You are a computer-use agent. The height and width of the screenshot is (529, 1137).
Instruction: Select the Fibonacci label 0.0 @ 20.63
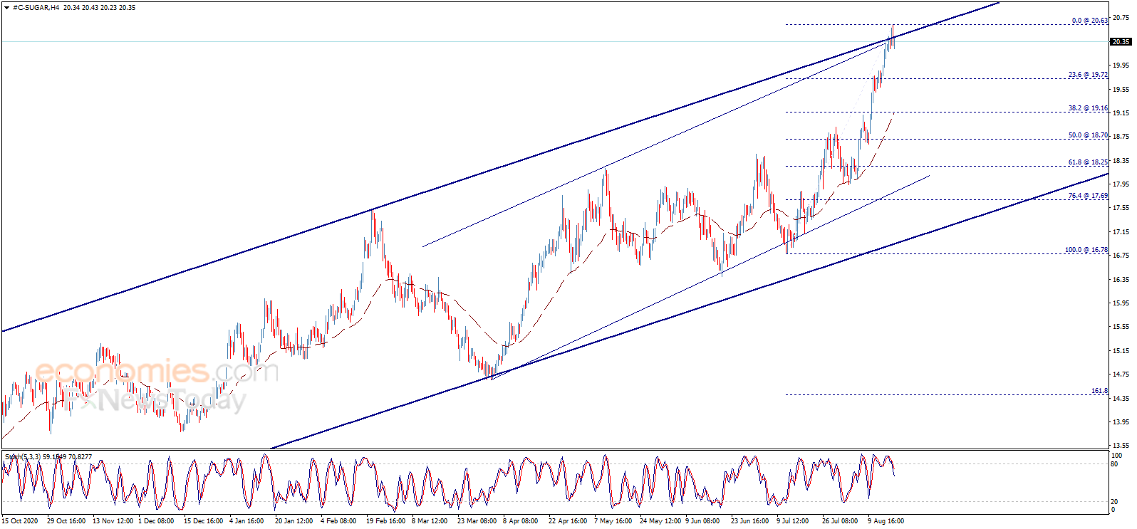pyautogui.click(x=1089, y=21)
